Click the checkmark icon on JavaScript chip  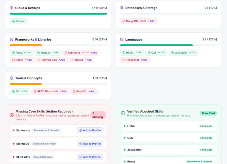tap(173, 53)
